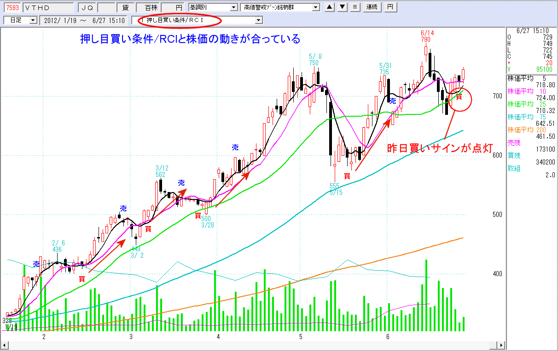Click the date range 2012/1/19～6/27 field

pyautogui.click(x=83, y=20)
